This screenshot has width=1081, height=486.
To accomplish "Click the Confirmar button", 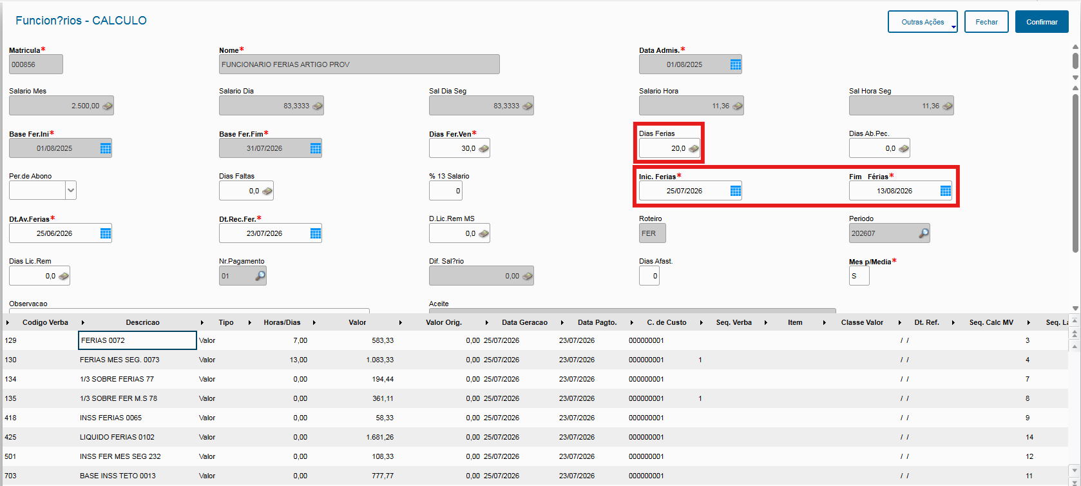I will (x=1042, y=22).
